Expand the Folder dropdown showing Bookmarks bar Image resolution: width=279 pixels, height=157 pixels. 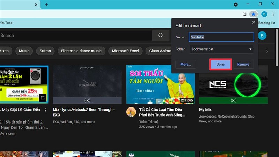221,49
